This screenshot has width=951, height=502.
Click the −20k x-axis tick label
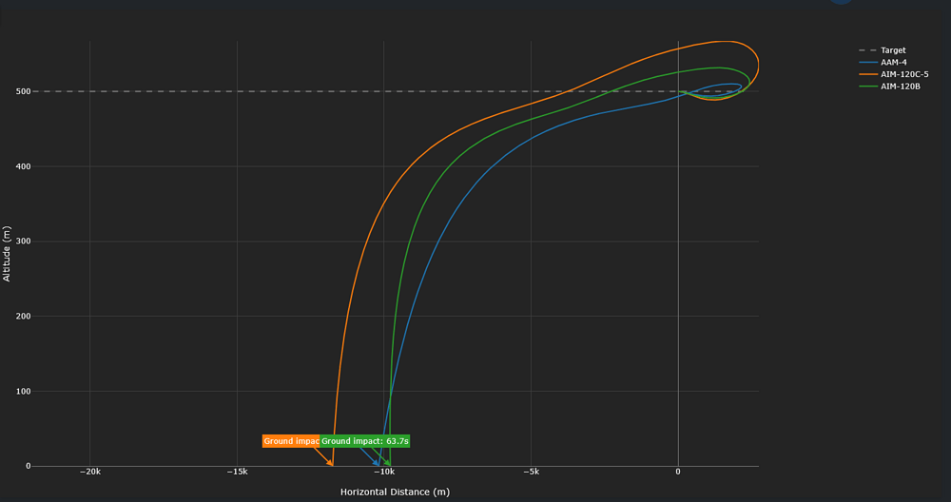point(89,473)
